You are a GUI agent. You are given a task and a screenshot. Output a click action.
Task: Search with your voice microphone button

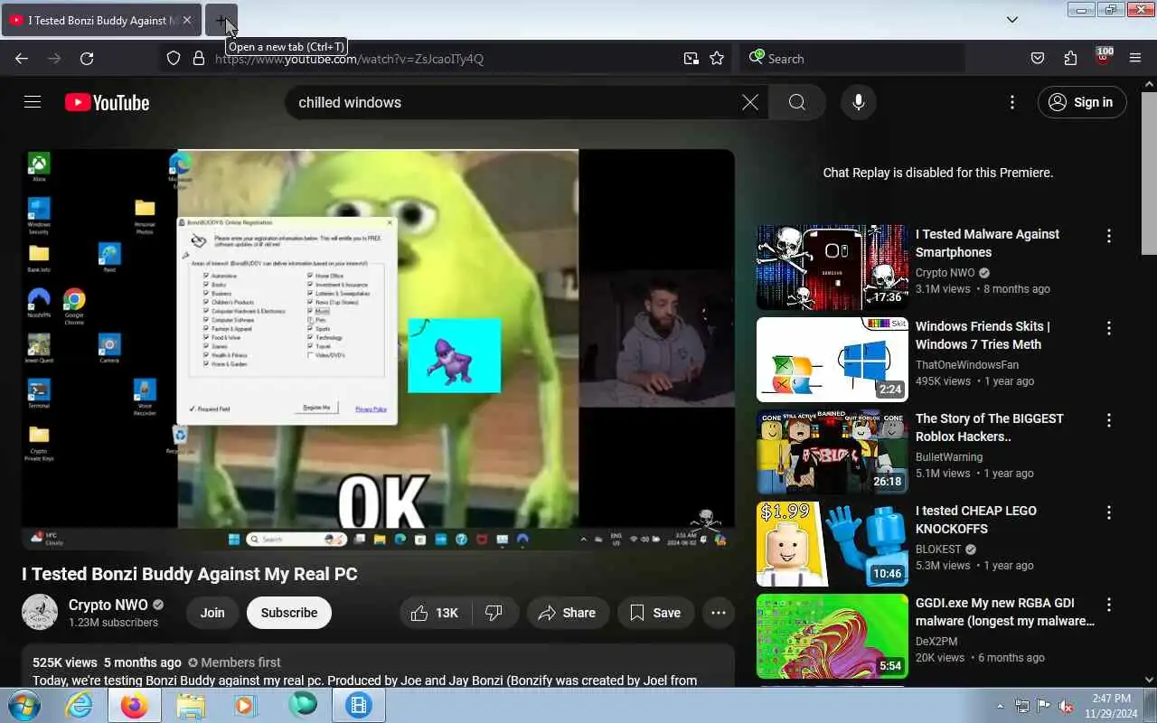(859, 102)
